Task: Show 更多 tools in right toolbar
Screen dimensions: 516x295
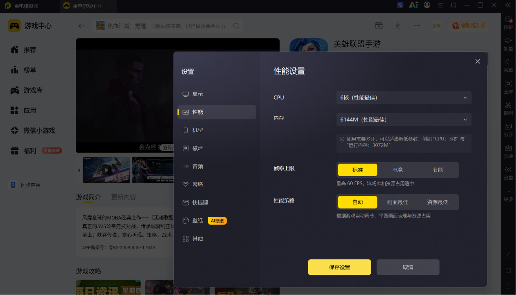Action: 508,195
